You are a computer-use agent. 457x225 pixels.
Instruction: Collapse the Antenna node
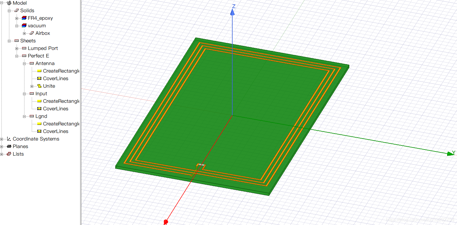click(24, 64)
